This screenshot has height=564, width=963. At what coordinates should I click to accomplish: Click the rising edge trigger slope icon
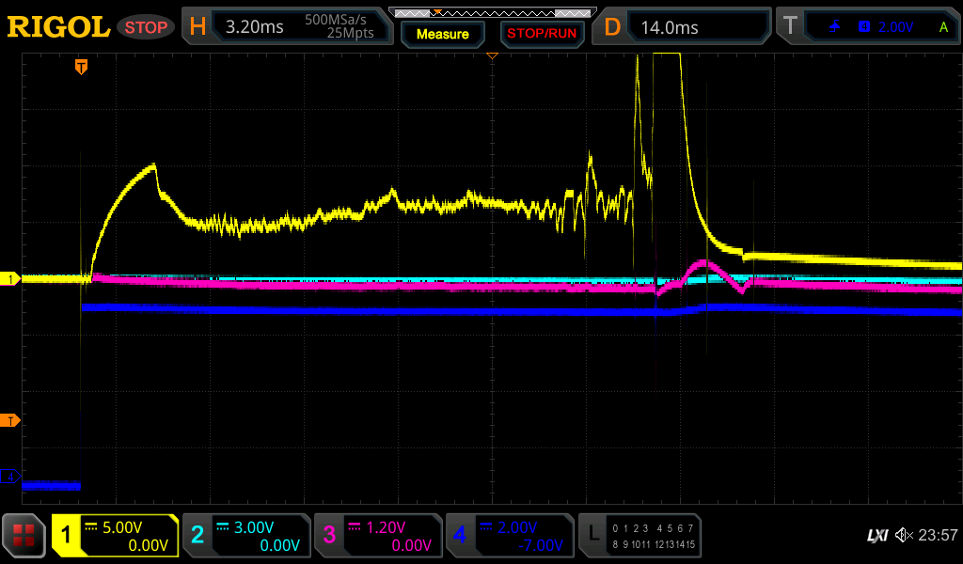[834, 27]
